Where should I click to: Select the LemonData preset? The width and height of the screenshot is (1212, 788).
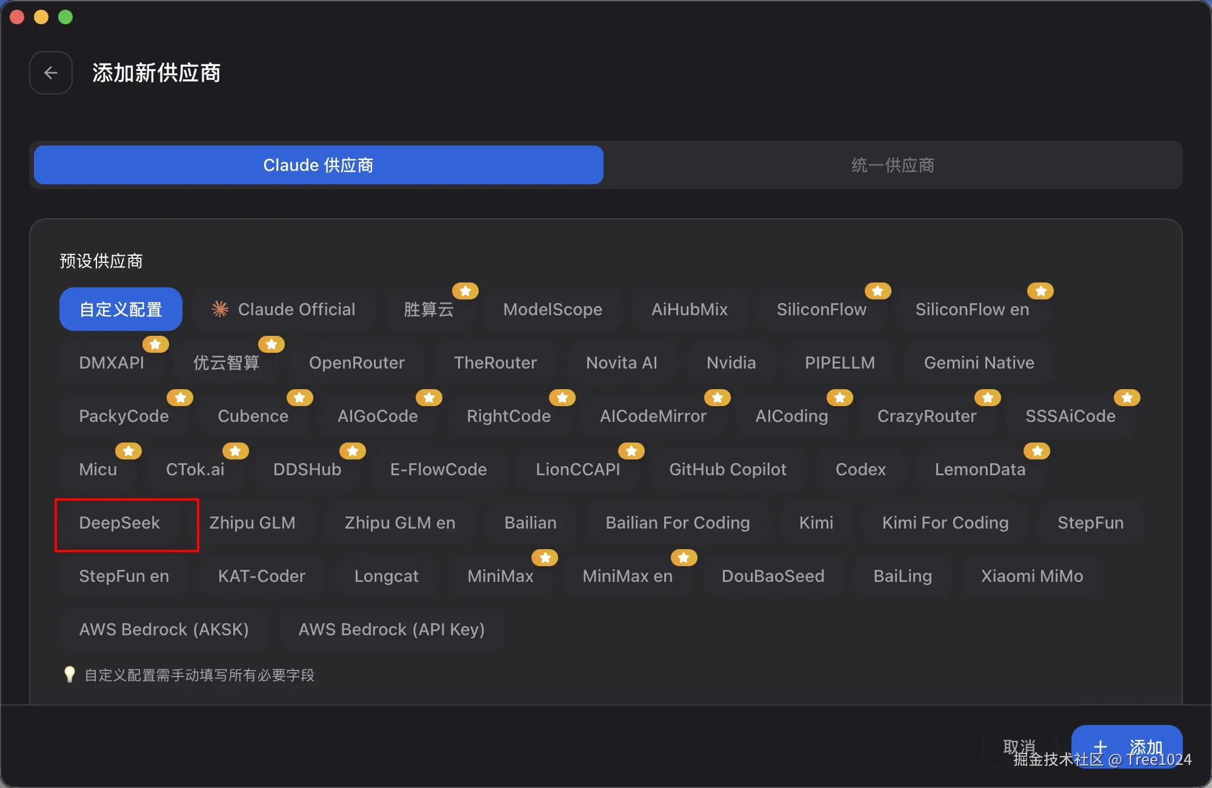click(980, 469)
